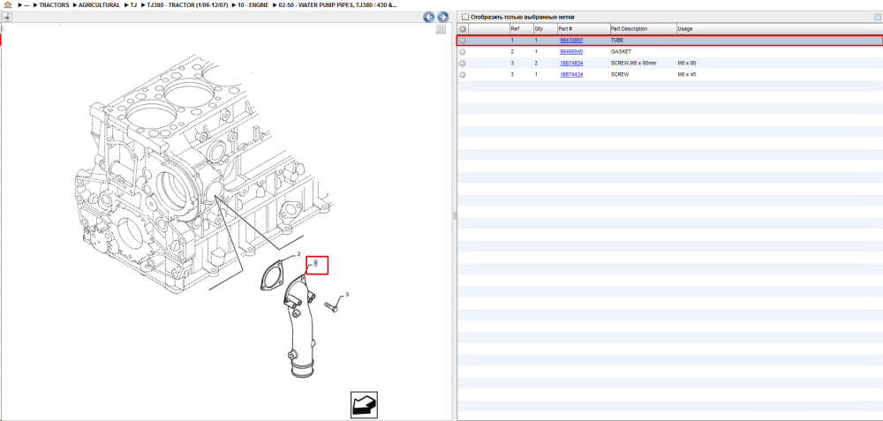Click callout label 2 near the gasket
This screenshot has height=421, width=883.
298,254
